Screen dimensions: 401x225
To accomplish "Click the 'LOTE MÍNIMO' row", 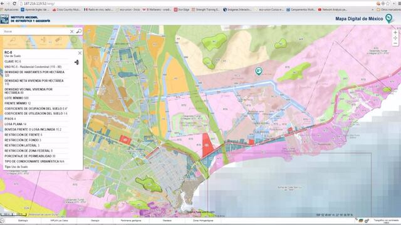I will [x=36, y=98].
